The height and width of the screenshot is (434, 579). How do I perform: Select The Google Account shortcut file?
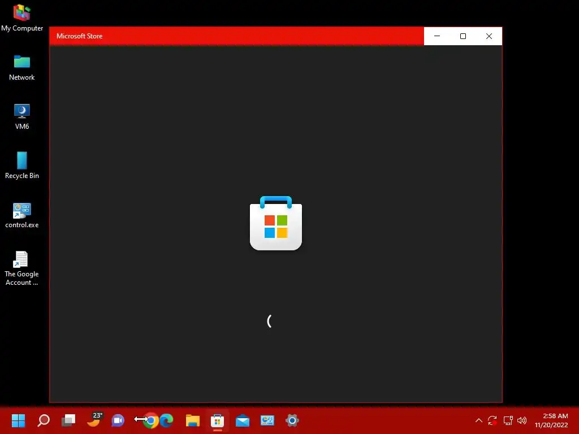tap(21, 268)
